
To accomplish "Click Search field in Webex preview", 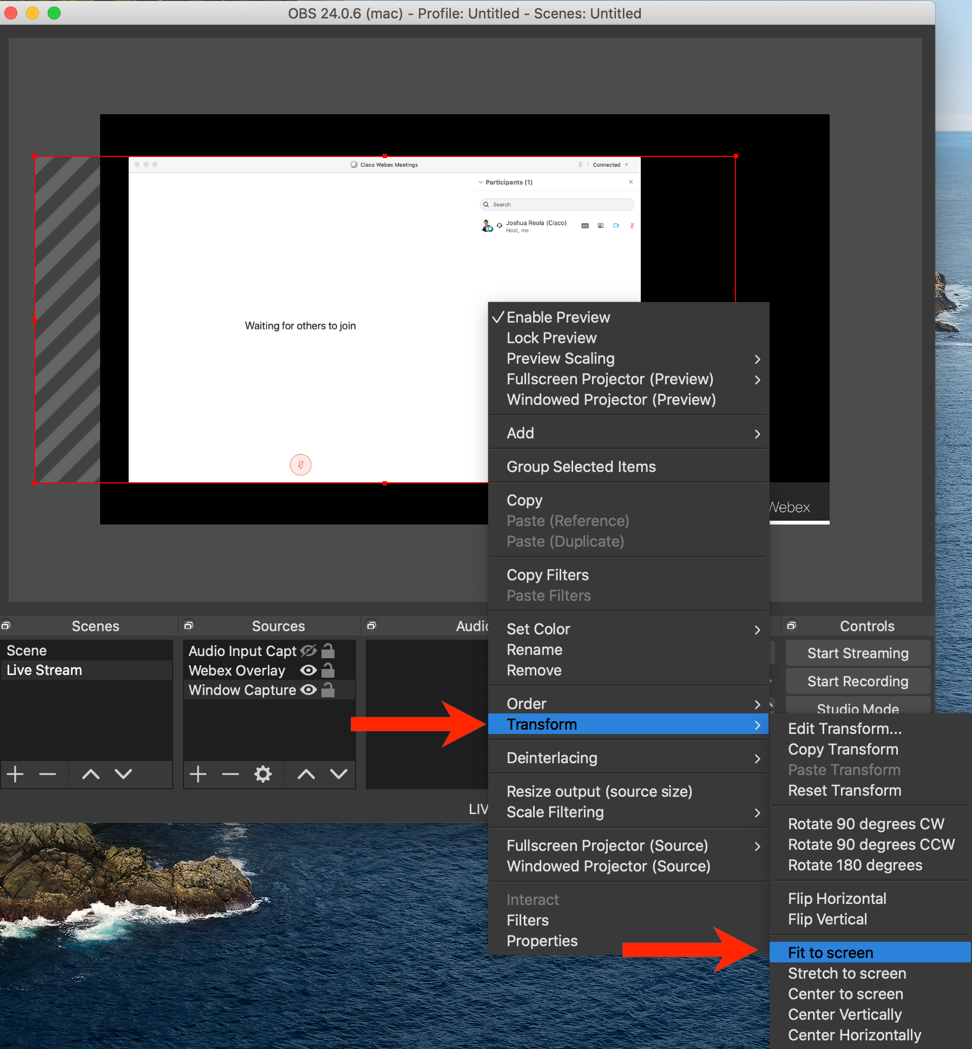I will coord(556,205).
